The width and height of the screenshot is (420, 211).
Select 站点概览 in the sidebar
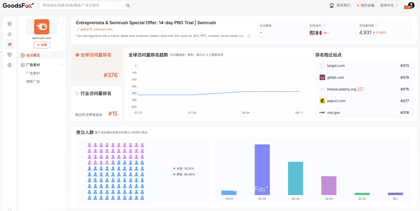tap(42, 55)
